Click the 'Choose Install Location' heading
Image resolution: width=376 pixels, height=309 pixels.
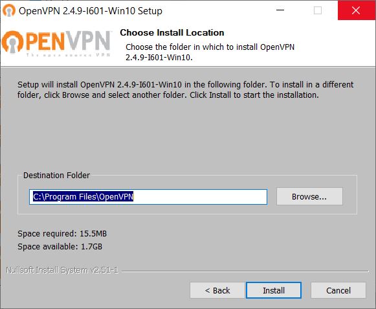tap(172, 32)
